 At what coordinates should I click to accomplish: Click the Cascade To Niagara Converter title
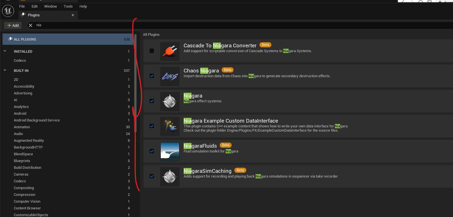tap(220, 45)
